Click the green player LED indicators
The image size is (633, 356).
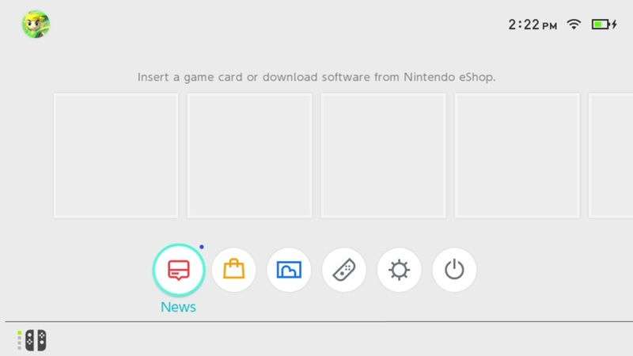click(x=19, y=340)
